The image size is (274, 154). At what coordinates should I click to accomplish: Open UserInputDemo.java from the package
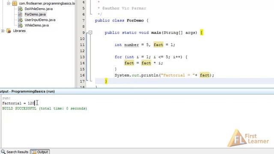pos(40,20)
